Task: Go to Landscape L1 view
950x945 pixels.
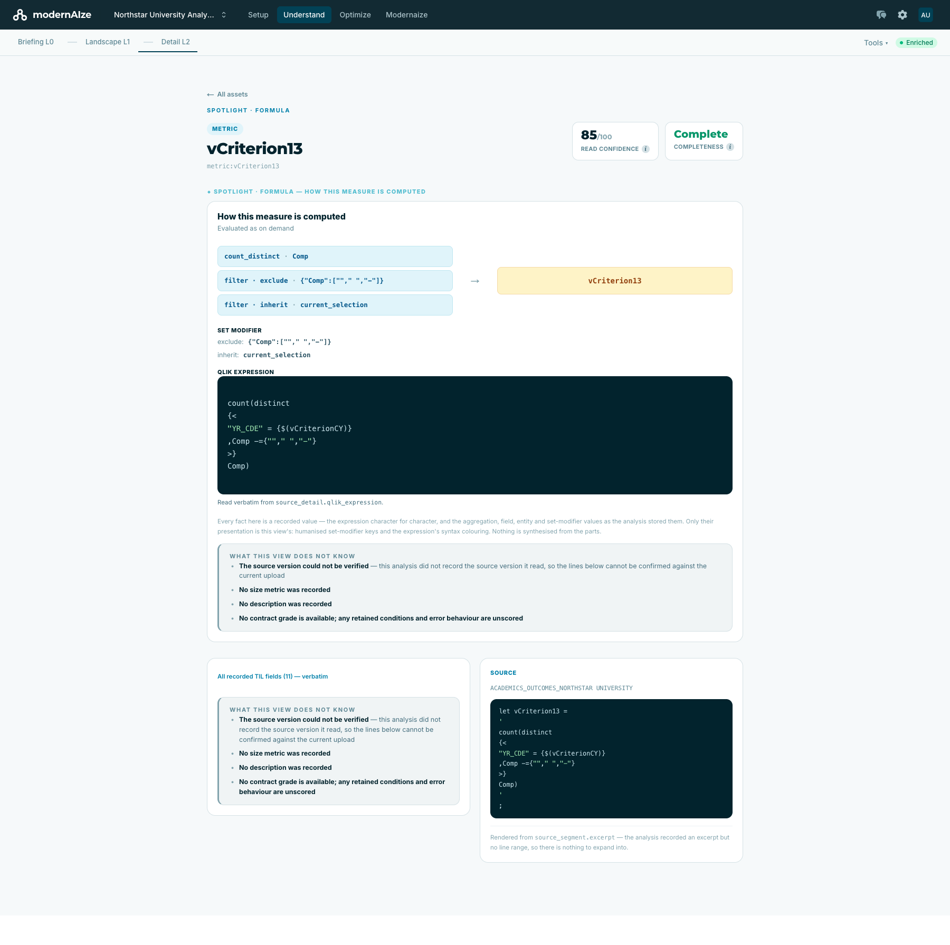Action: pos(108,42)
